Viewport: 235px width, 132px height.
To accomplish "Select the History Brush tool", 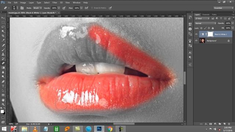I will [3, 59].
